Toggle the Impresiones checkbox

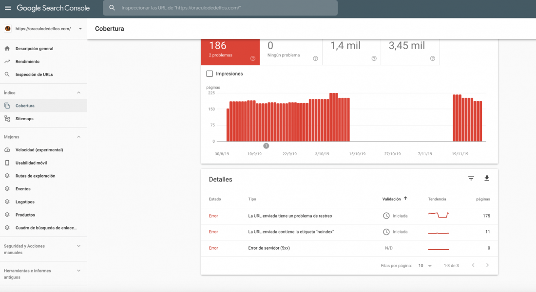coord(210,74)
